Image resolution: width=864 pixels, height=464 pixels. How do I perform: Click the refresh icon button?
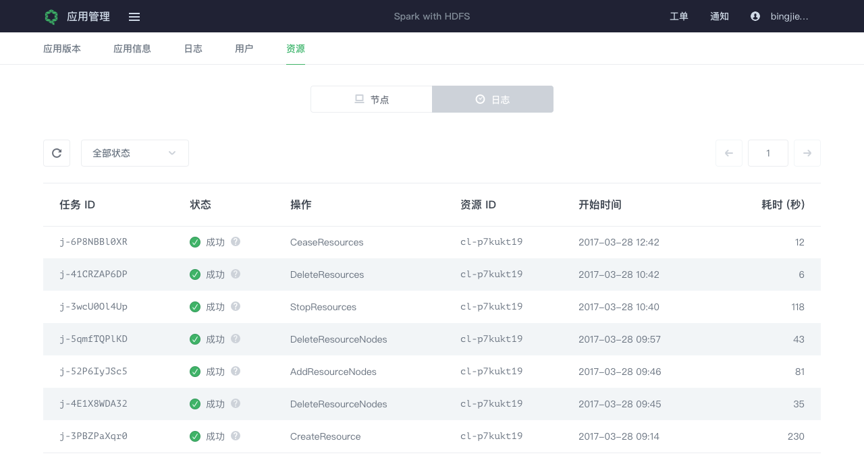coord(57,153)
